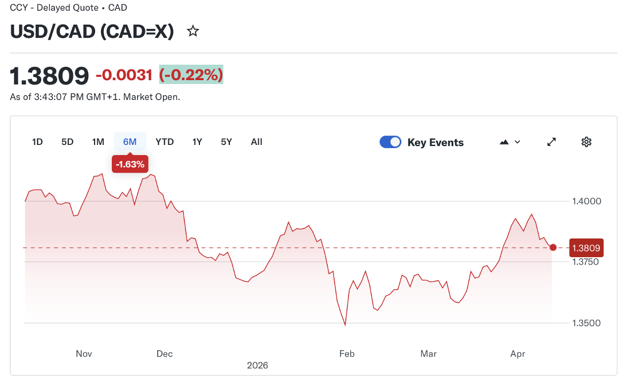Click the Key Events label text
The image size is (633, 385).
tap(435, 143)
